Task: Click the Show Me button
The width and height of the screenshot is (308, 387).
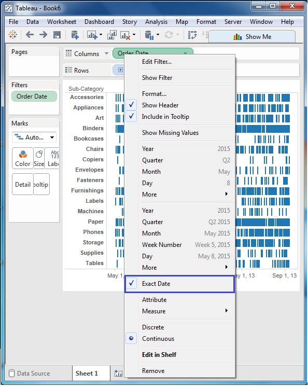Action: click(252, 37)
